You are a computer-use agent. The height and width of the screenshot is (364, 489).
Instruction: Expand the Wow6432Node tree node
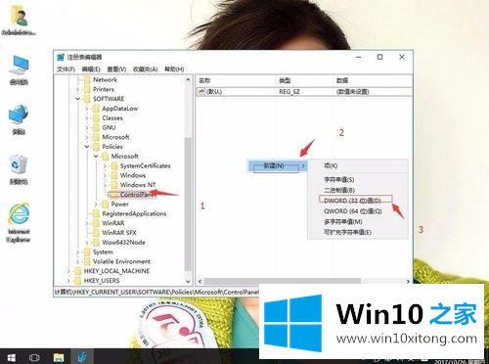[87, 243]
